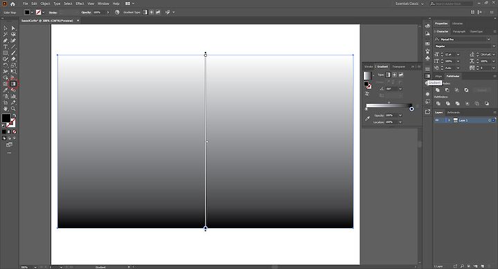The image size is (498, 269).
Task: Select the Gradient tool in toolbar
Action: tap(13, 84)
